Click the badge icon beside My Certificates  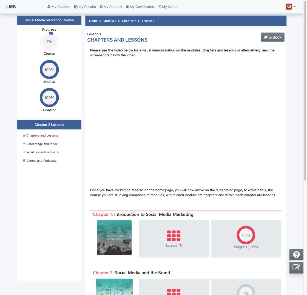pyautogui.click(x=127, y=7)
